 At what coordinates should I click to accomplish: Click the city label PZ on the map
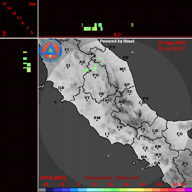click(185, 164)
